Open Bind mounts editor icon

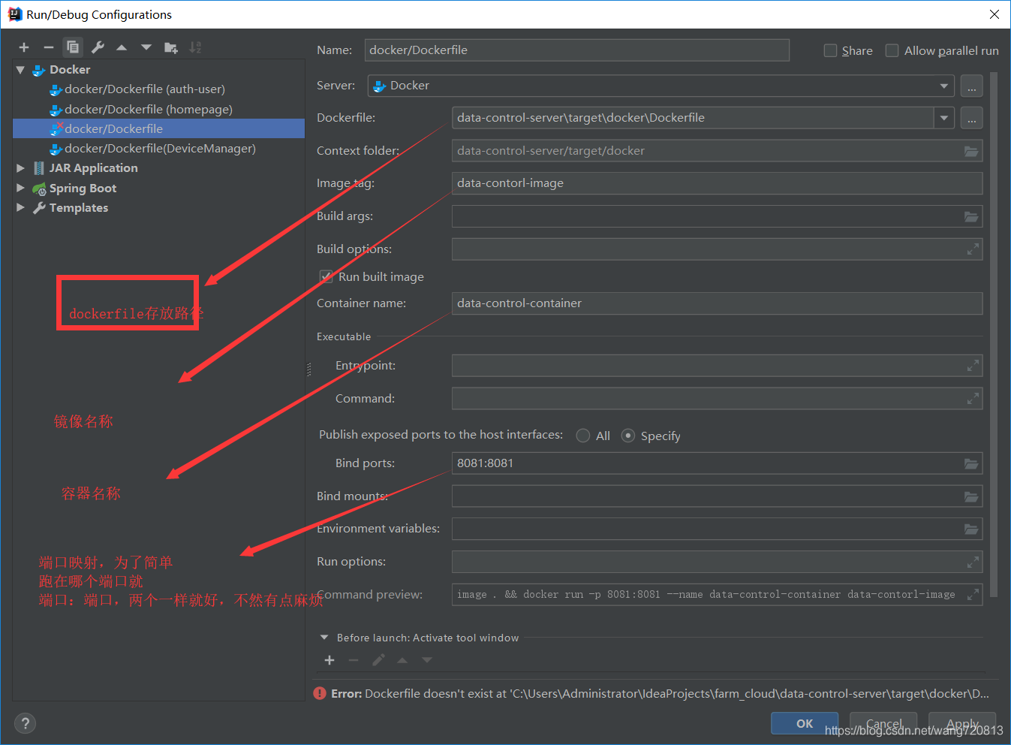click(x=971, y=496)
